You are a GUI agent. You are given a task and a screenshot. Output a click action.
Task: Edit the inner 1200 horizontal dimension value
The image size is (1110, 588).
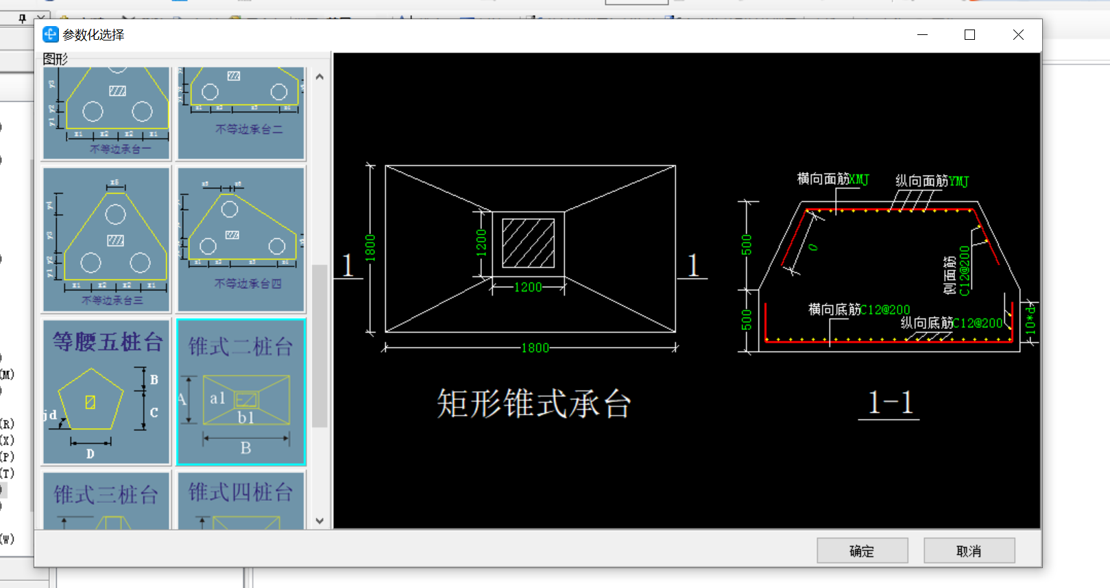pyautogui.click(x=528, y=287)
